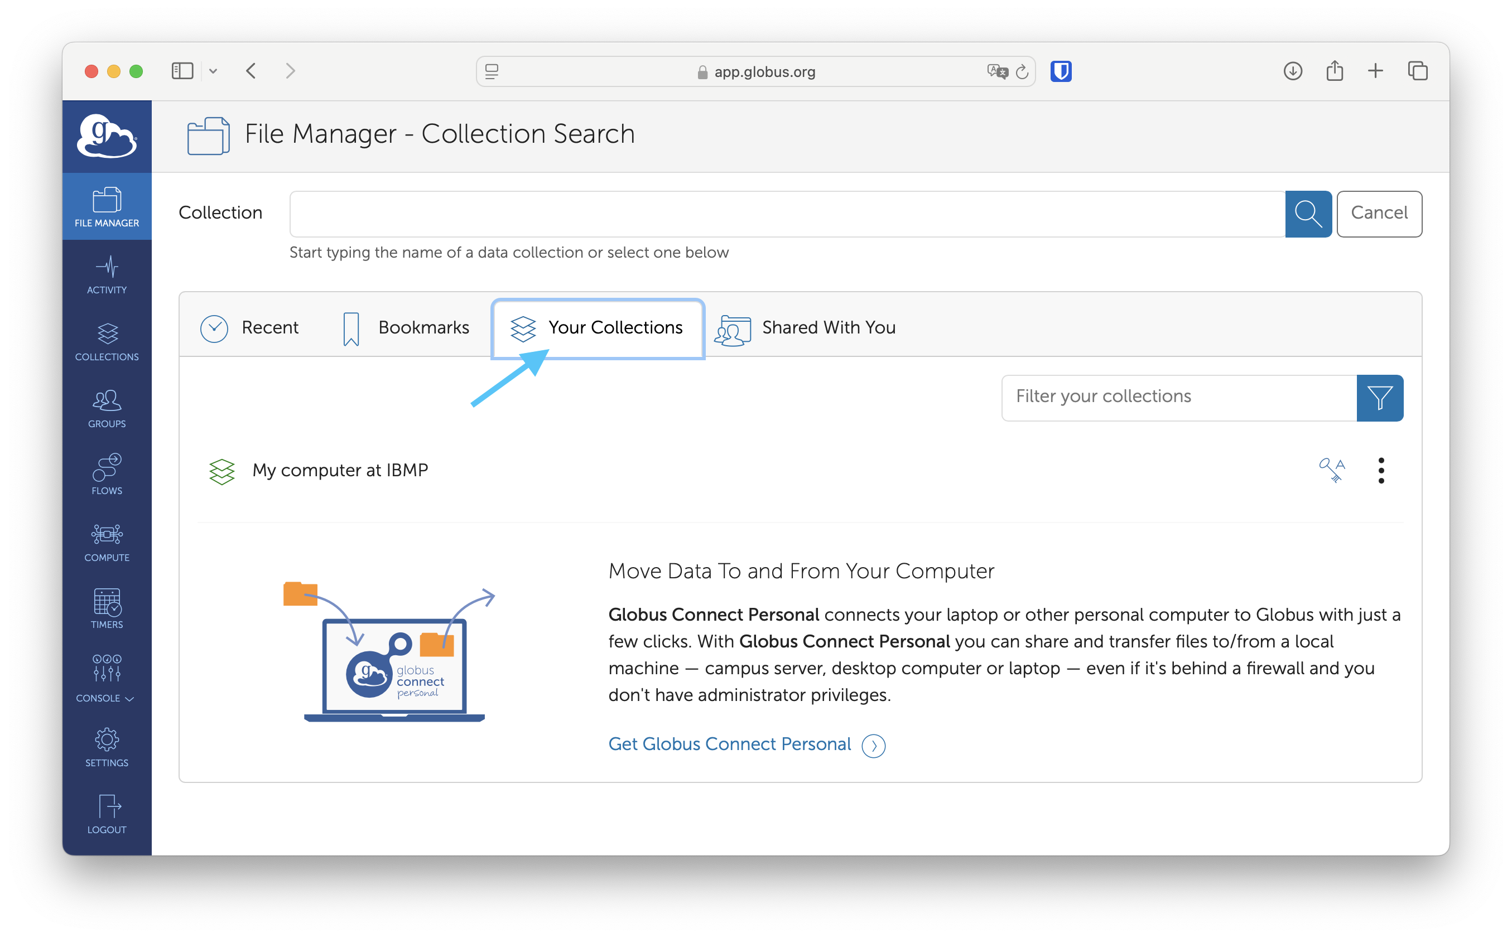The width and height of the screenshot is (1512, 938).
Task: Open Timers in sidebar
Action: click(x=107, y=609)
